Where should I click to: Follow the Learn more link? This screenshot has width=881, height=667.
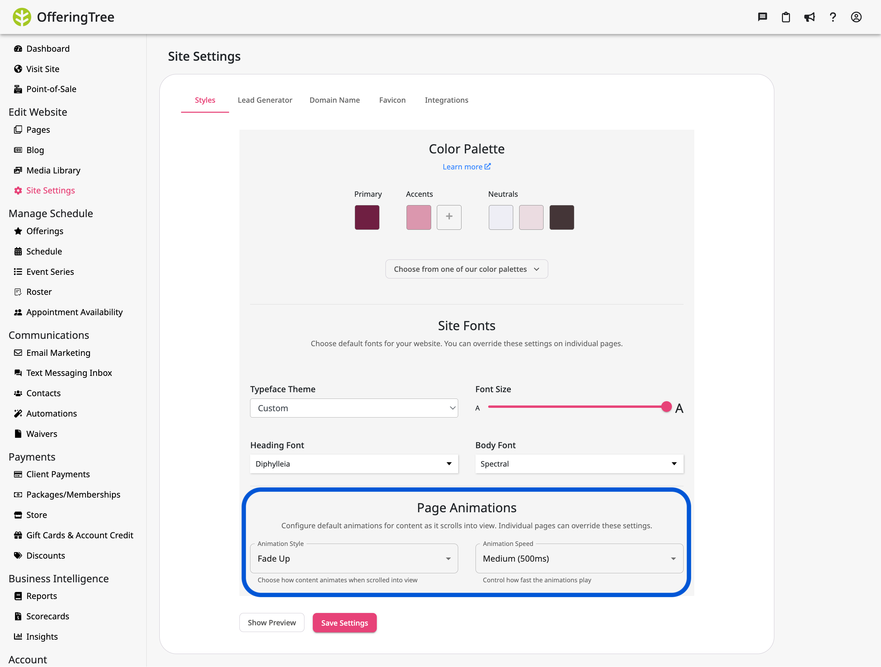click(x=467, y=166)
